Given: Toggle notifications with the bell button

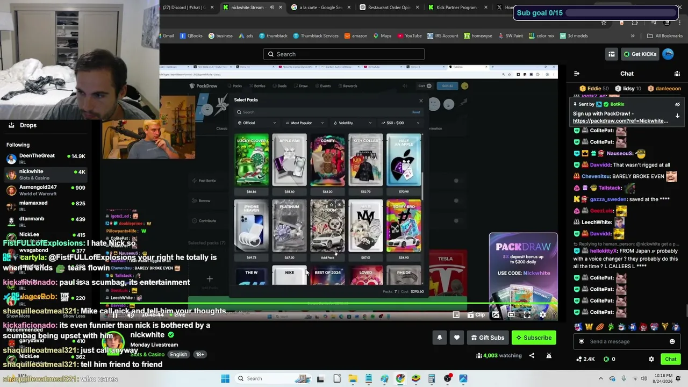Looking at the screenshot, I should pos(439,338).
